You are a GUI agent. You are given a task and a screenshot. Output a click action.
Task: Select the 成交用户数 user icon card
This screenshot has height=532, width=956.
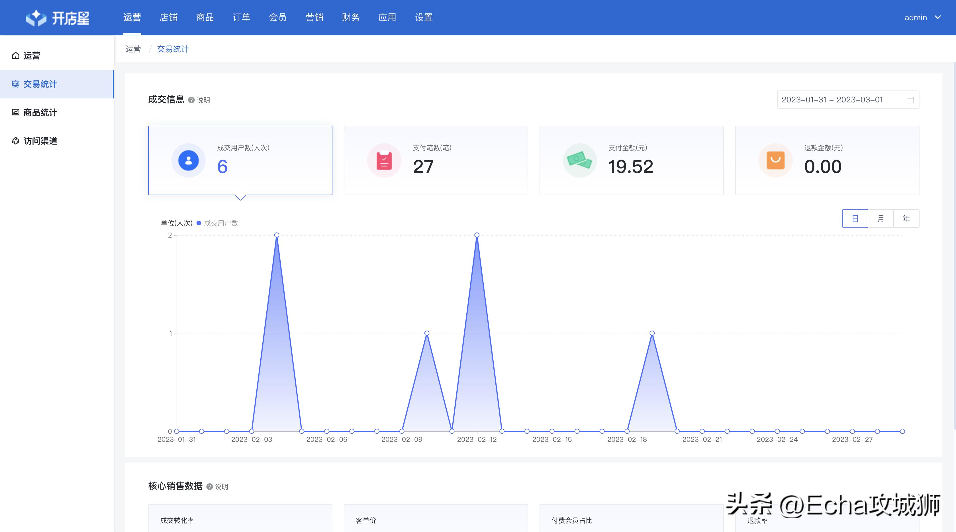[x=189, y=160]
